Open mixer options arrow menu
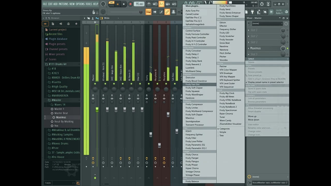The image size is (331, 186). click(85, 18)
